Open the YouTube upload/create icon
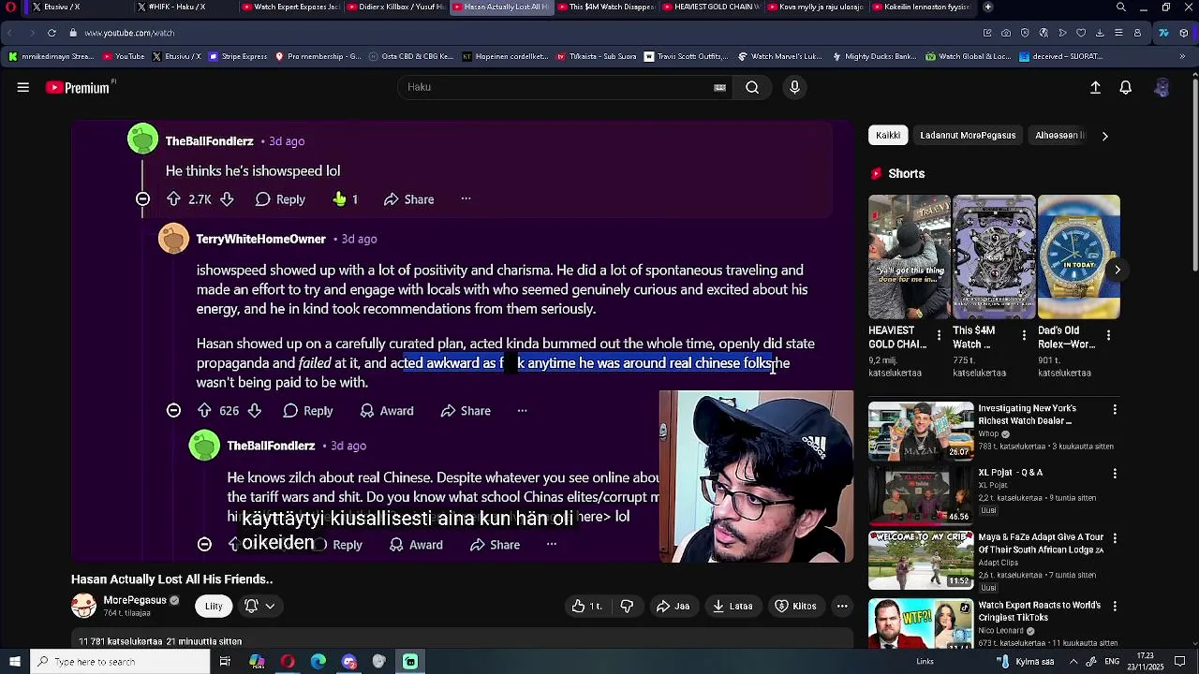Image resolution: width=1199 pixels, height=674 pixels. (x=1095, y=87)
